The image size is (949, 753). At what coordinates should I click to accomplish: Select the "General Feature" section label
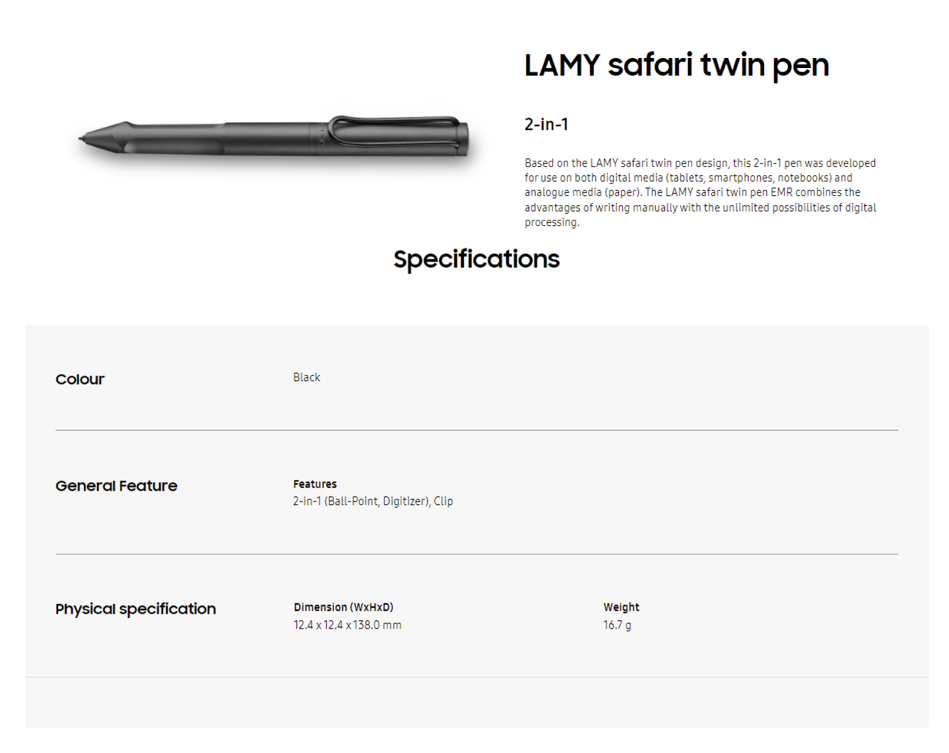(x=116, y=486)
